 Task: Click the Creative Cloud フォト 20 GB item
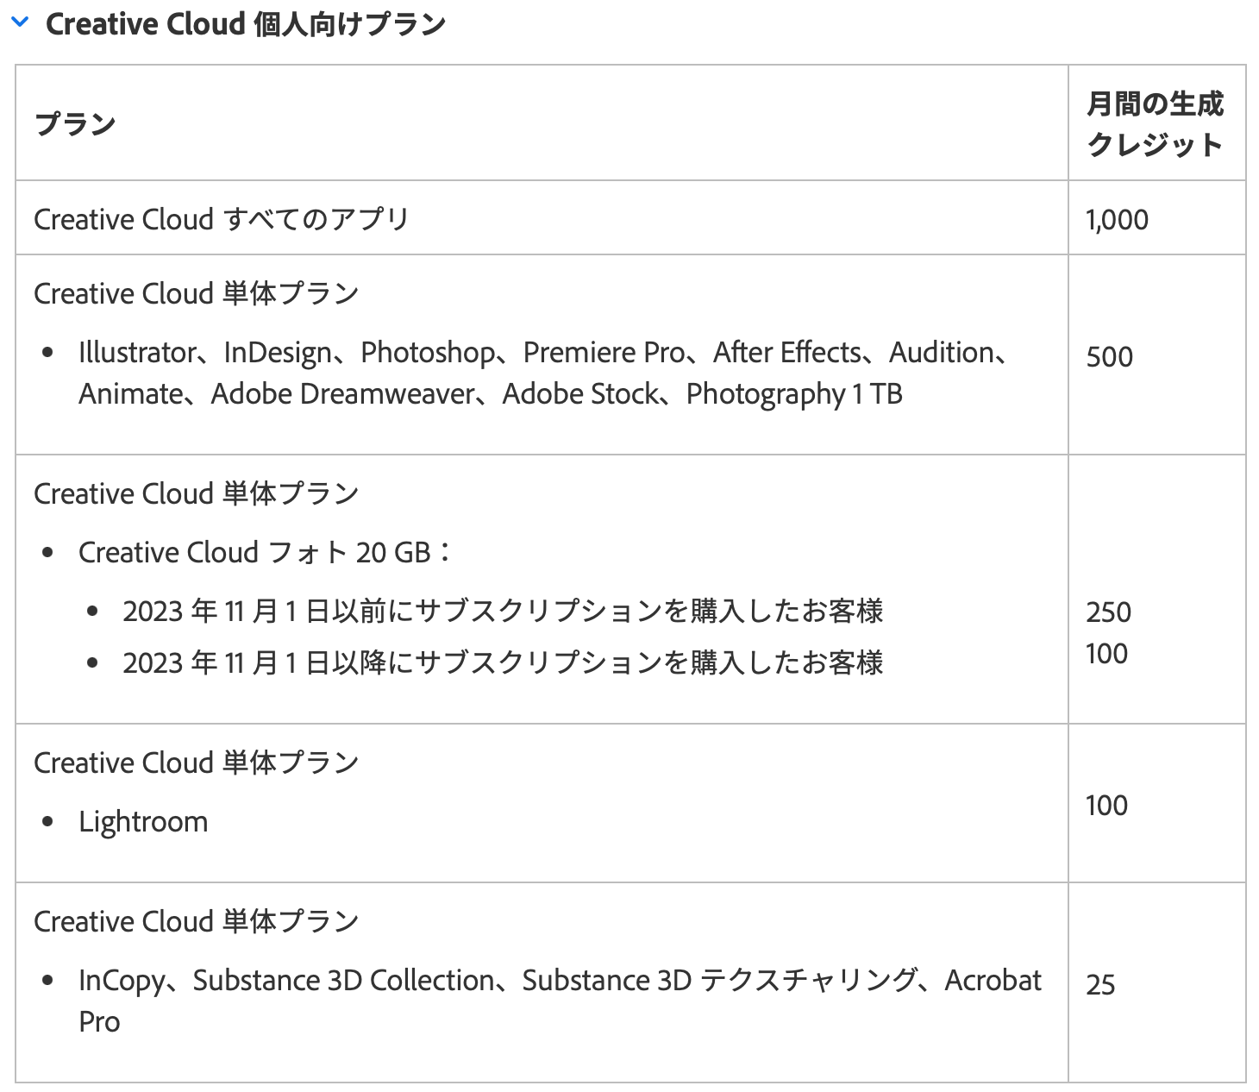point(264,552)
